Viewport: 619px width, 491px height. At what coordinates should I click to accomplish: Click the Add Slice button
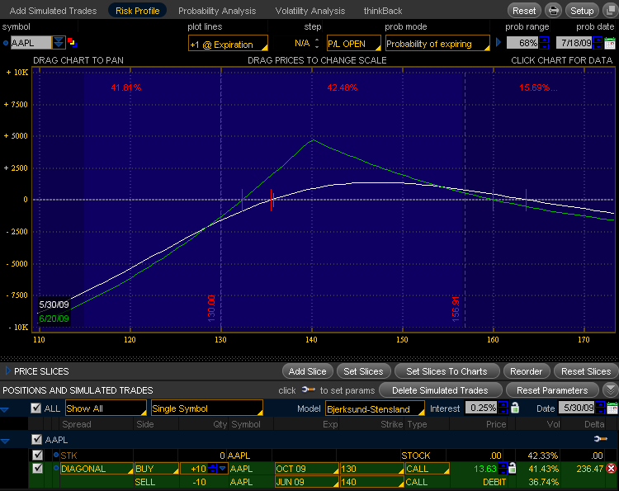pos(307,371)
